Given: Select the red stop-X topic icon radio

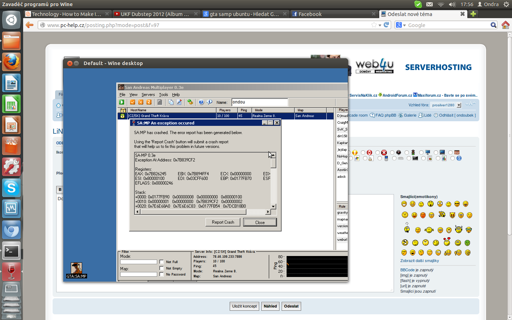Looking at the screenshot, I should [378, 153].
